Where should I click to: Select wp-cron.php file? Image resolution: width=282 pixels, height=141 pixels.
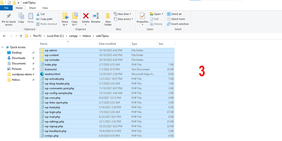107,98
